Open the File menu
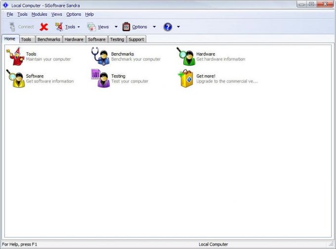The image size is (336, 249). pos(10,14)
